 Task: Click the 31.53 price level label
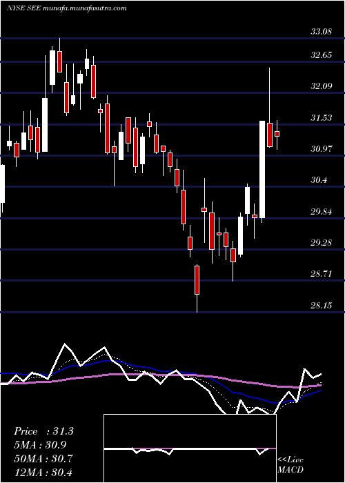[x=321, y=118]
